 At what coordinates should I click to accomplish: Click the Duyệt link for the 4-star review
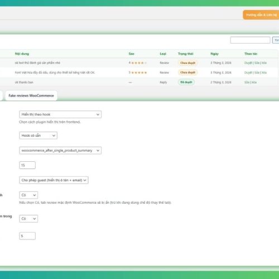[248, 63]
